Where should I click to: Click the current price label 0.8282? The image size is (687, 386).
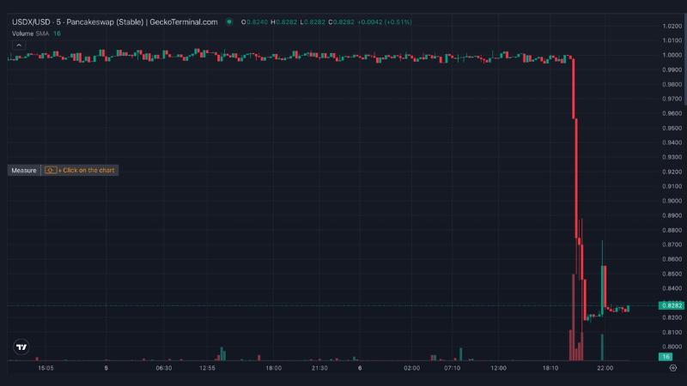[x=672, y=305]
